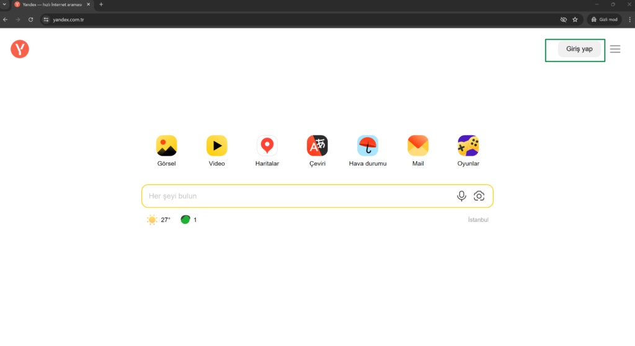The image size is (635, 346).
Task: Open a new browser tab
Action: coord(101,4)
